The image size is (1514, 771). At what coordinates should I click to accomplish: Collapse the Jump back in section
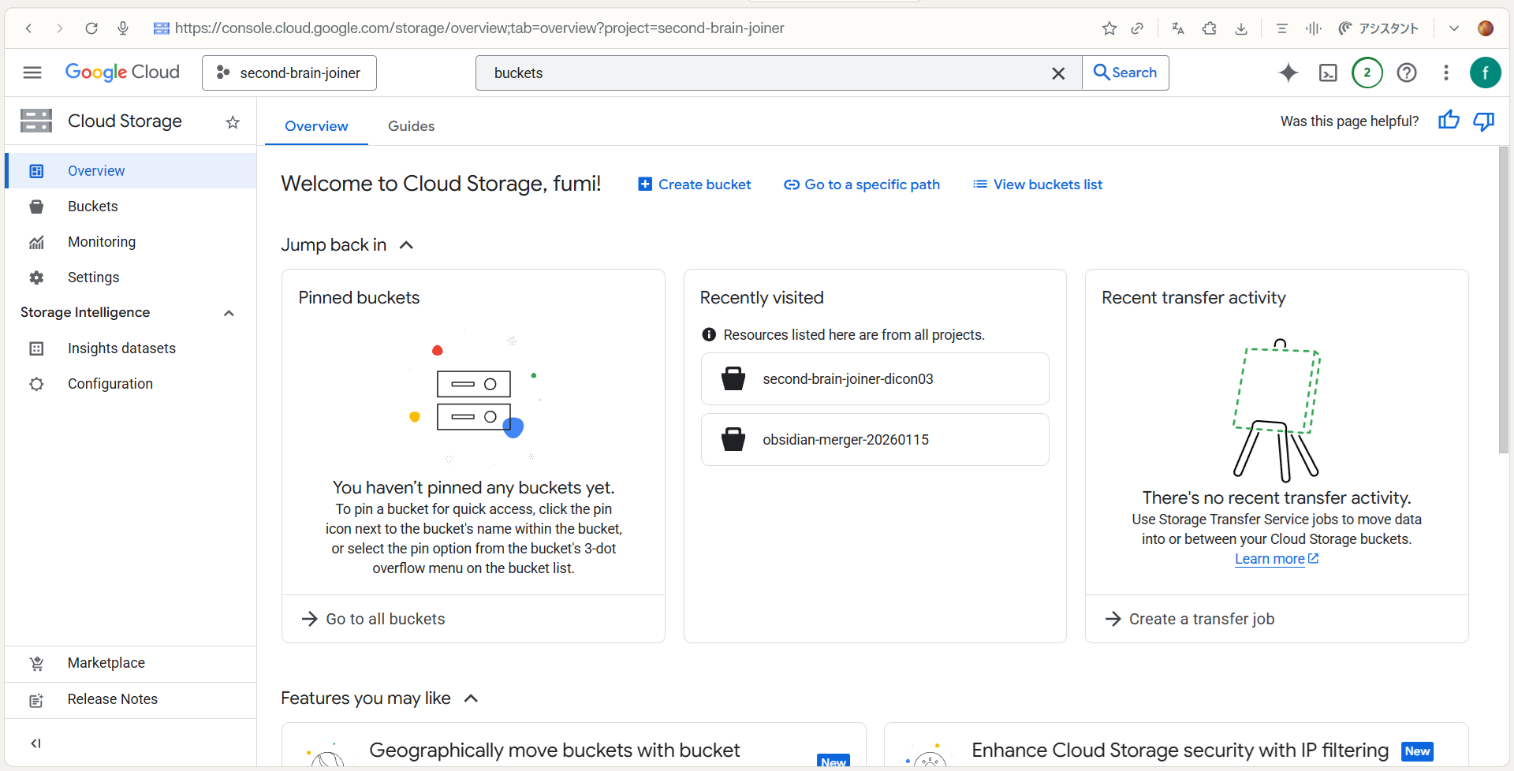click(x=407, y=245)
